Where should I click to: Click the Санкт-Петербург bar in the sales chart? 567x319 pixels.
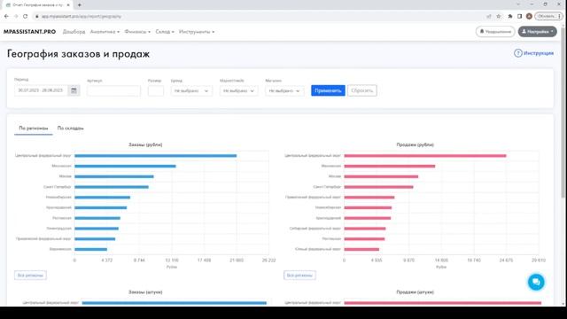click(x=378, y=187)
